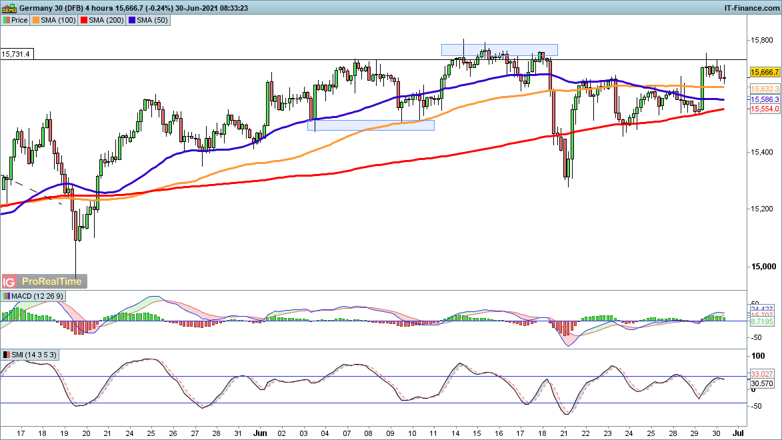782x440 pixels.
Task: Select the Price legend button
Action: (x=16, y=21)
